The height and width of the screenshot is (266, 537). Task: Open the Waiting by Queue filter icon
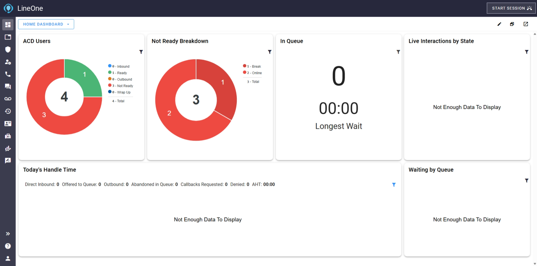[527, 180]
